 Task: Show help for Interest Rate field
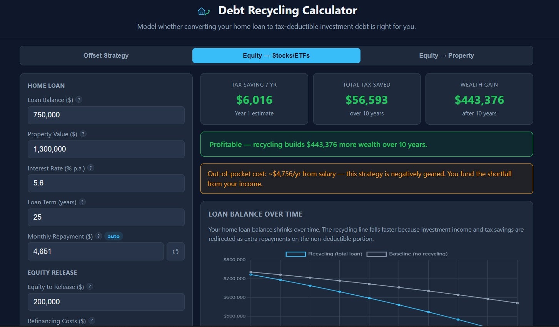(91, 168)
